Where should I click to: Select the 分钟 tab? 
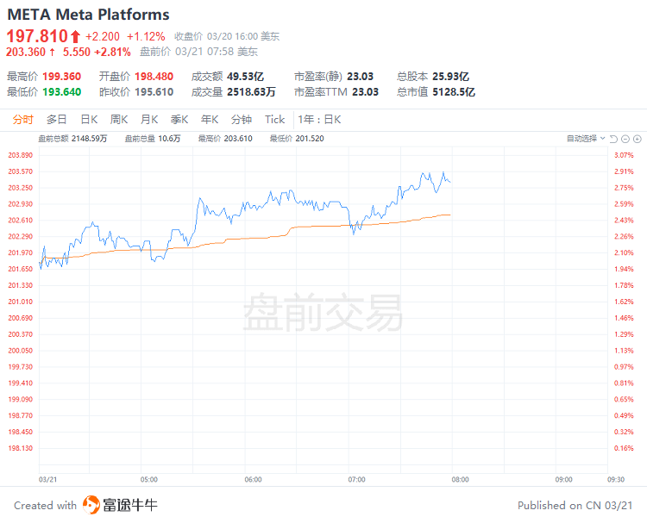pos(242,120)
